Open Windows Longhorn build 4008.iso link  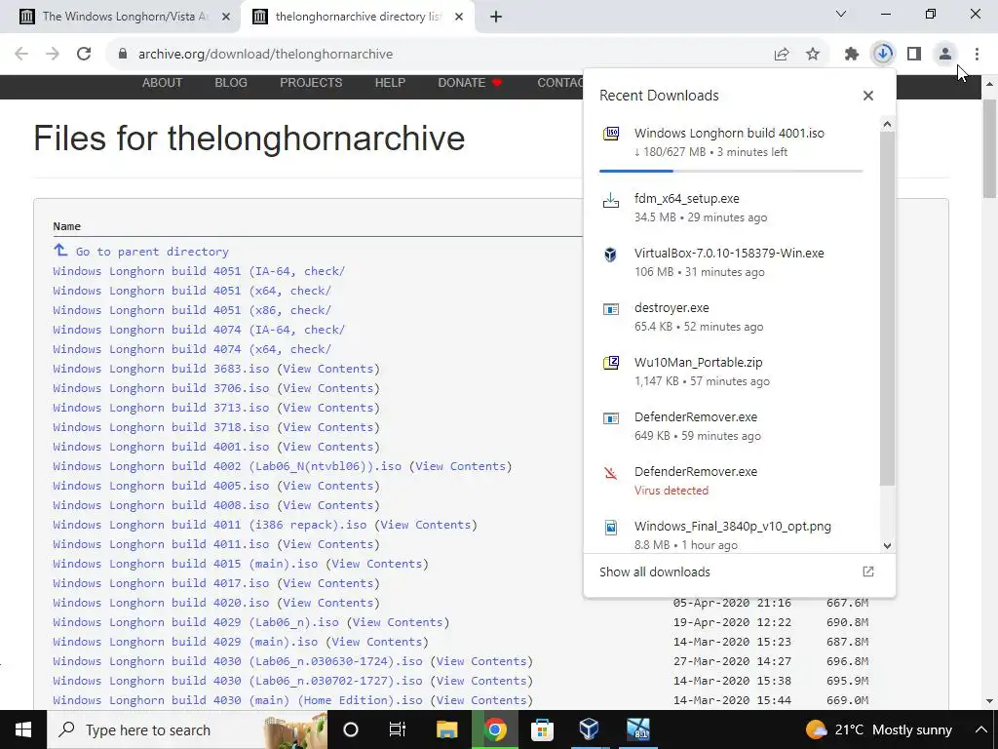[161, 505]
